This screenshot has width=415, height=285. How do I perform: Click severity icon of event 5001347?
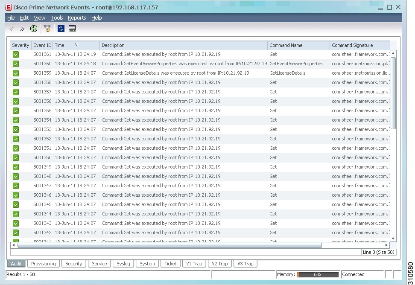point(16,186)
